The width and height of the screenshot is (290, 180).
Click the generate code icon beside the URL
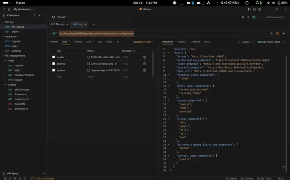[x=271, y=34]
